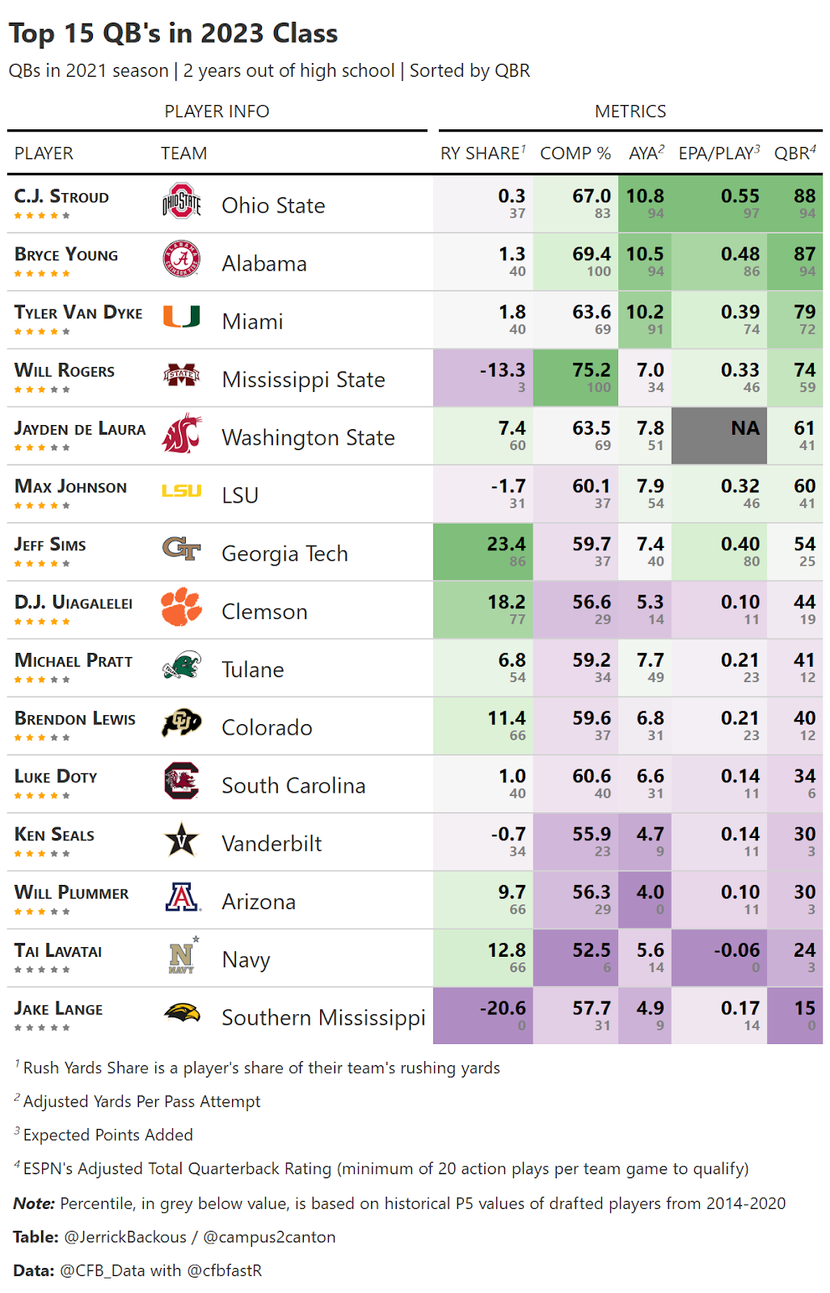Screen dimensions: 830x1293
Task: Click the Mississippi State team logo
Action: tap(182, 375)
